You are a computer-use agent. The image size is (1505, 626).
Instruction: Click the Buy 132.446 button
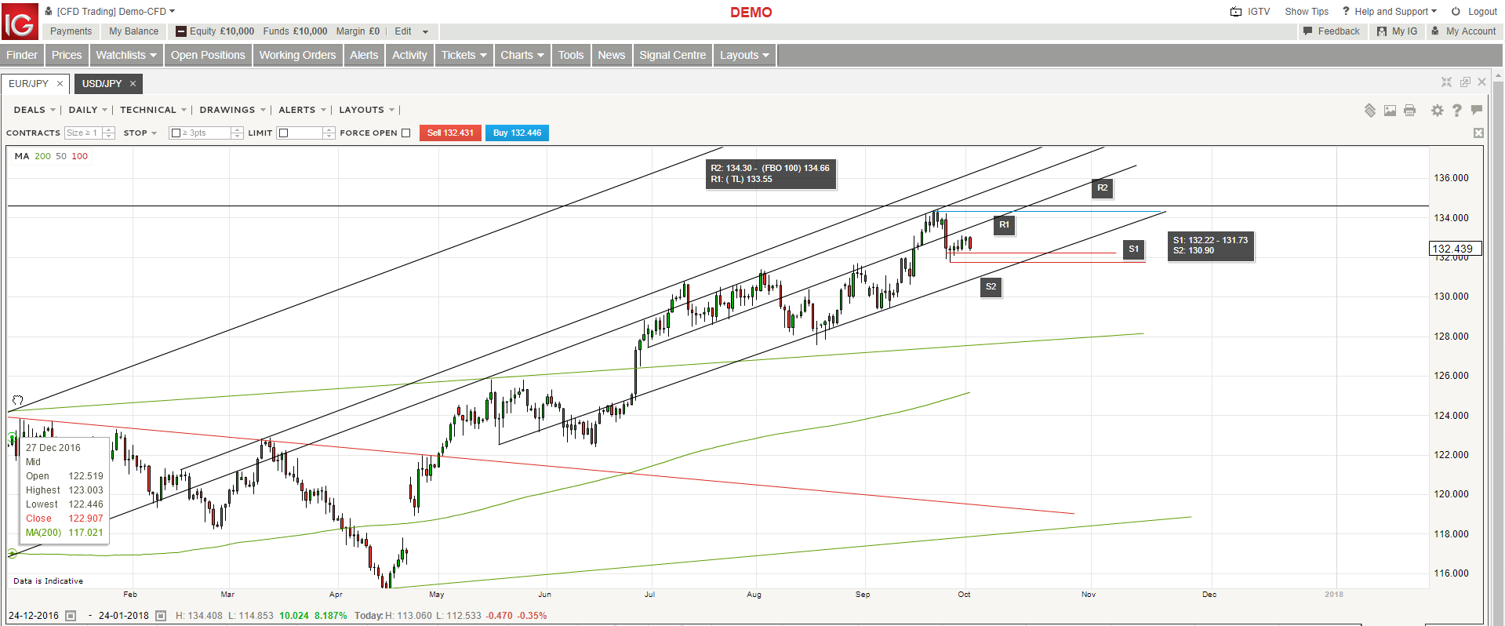pos(517,133)
